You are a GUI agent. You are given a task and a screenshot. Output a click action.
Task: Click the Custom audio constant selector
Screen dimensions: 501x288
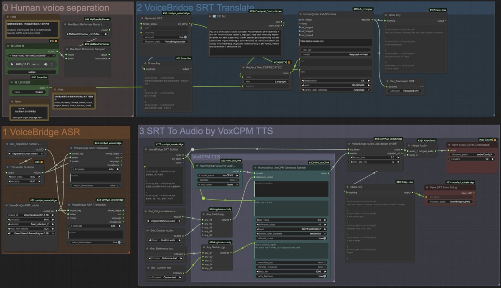[x=165, y=240]
